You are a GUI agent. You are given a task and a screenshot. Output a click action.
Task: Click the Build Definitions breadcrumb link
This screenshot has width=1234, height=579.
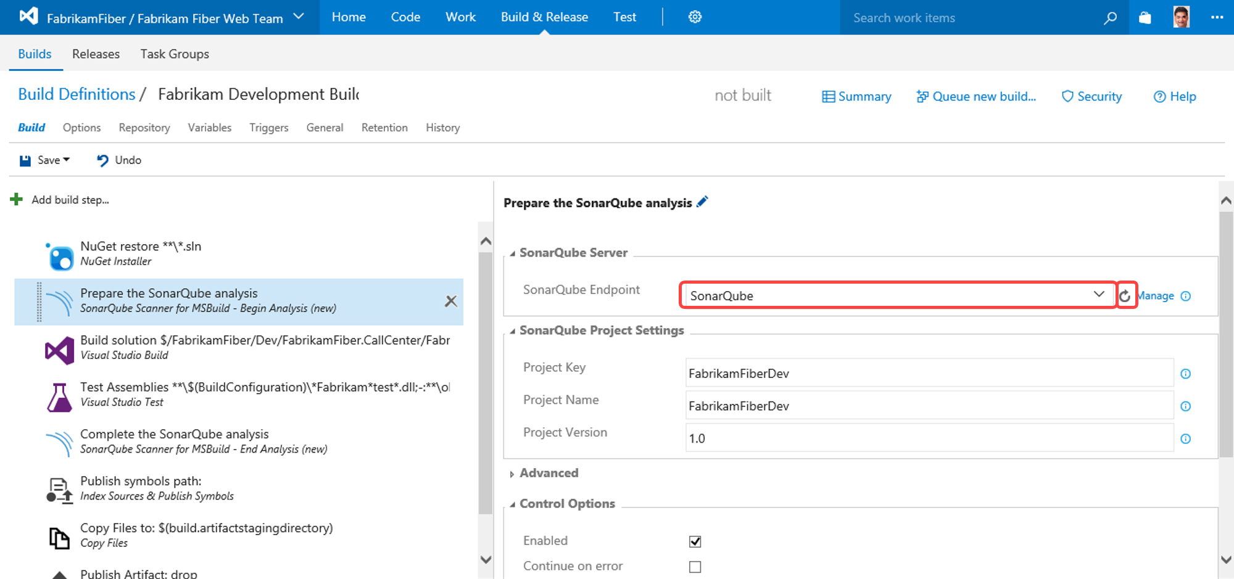[77, 94]
